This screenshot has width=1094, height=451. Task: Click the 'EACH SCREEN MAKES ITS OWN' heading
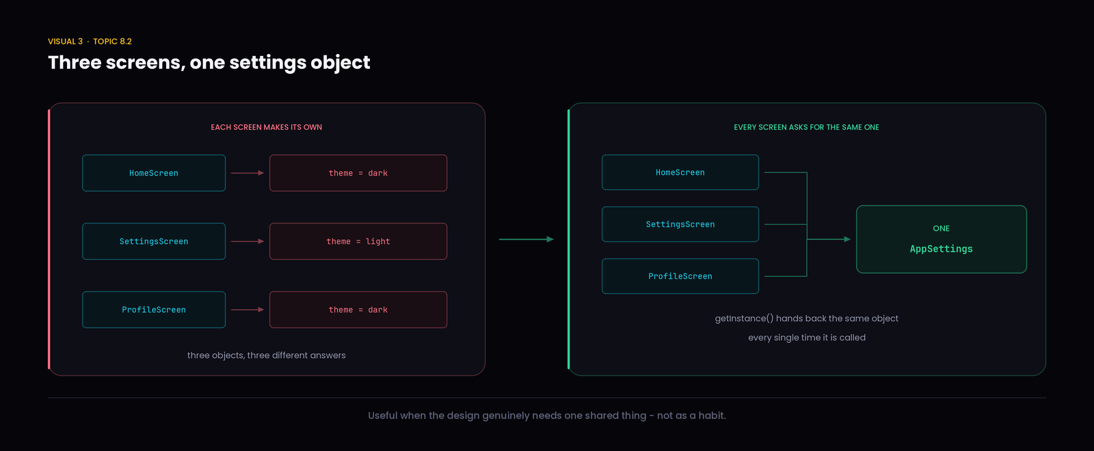tap(267, 127)
